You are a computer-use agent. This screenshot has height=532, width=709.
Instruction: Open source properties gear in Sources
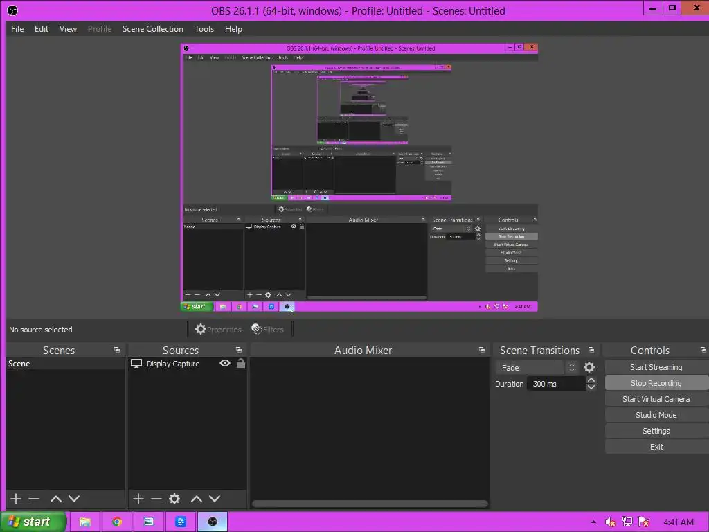174,499
